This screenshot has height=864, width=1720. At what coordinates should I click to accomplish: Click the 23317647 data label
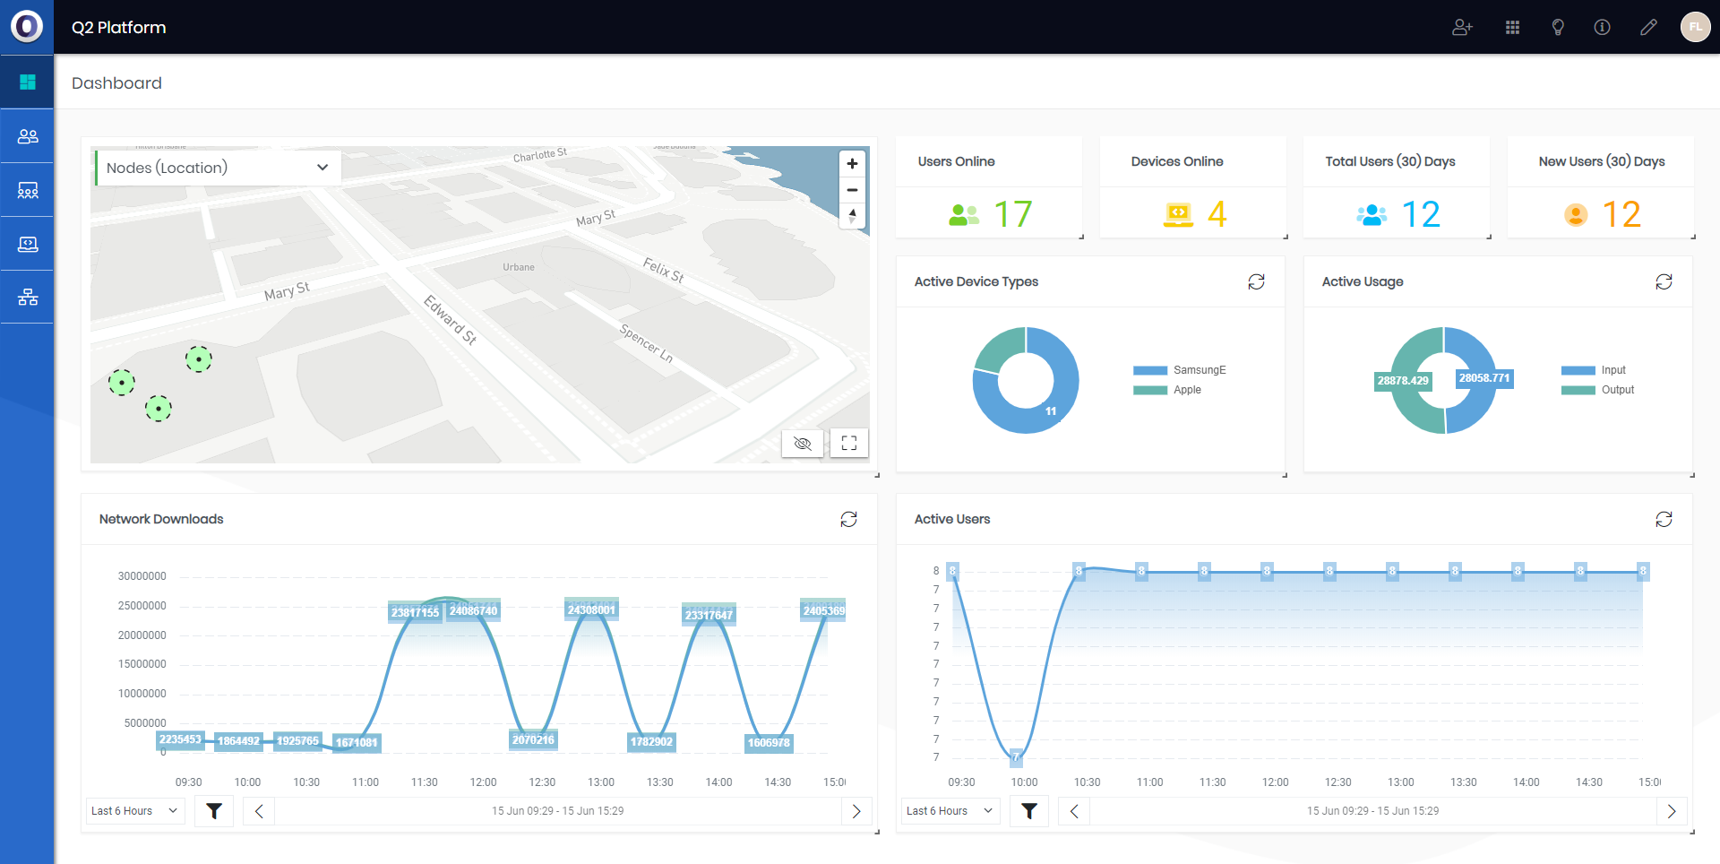click(709, 616)
